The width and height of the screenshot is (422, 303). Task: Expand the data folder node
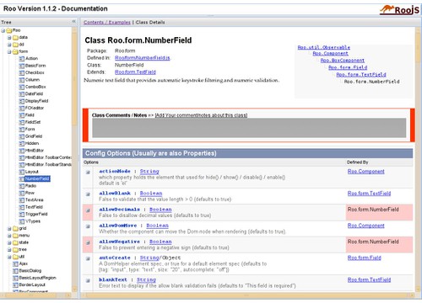tap(9, 37)
